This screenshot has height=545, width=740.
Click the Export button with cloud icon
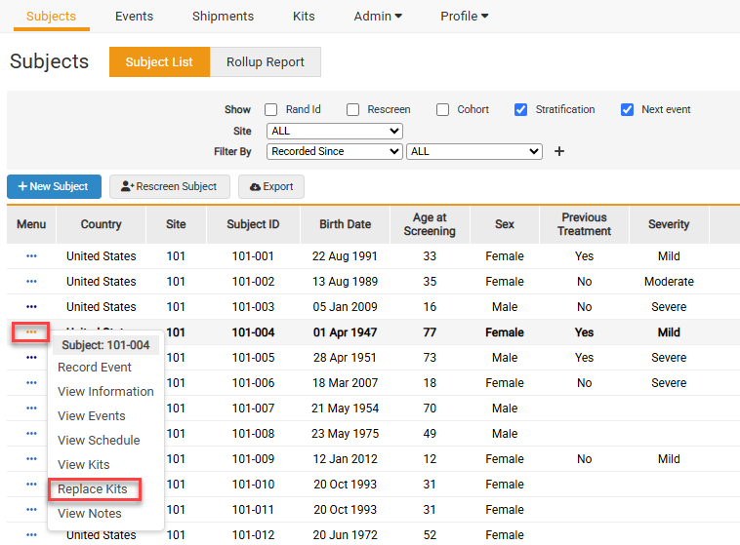(x=271, y=186)
